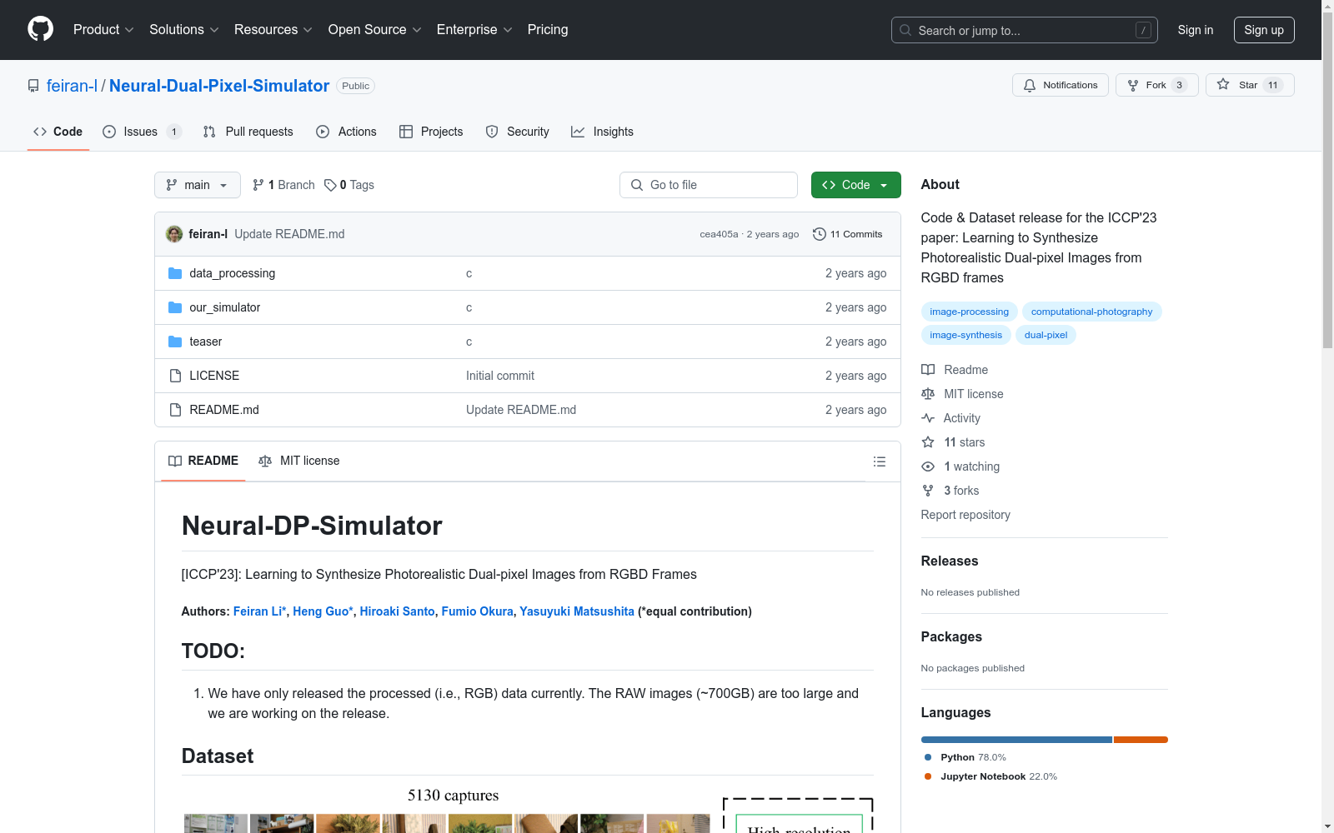This screenshot has width=1334, height=833.
Task: Click Report repository link
Action: point(965,515)
